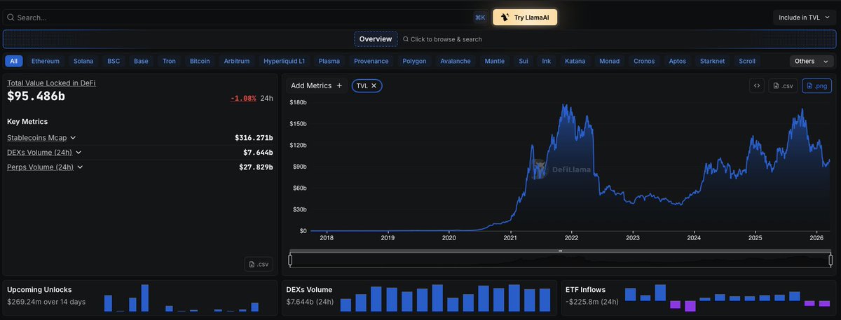Expand Stablecoins Mcap metric
This screenshot has width=841, height=320.
[41, 138]
